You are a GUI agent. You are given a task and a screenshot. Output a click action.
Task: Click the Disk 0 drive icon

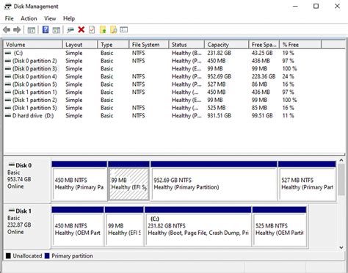point(12,165)
